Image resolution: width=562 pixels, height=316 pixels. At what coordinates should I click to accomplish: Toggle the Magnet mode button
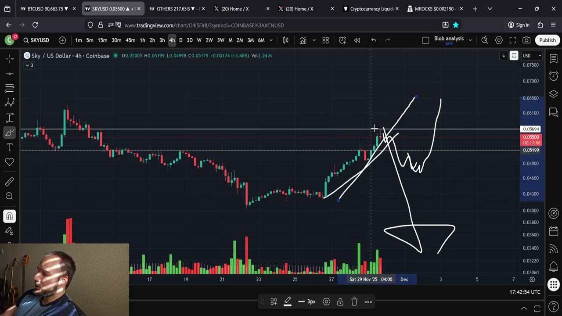9,216
